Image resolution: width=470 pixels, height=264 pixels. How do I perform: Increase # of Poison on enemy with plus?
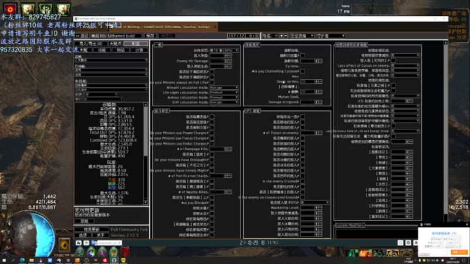(x=317, y=133)
